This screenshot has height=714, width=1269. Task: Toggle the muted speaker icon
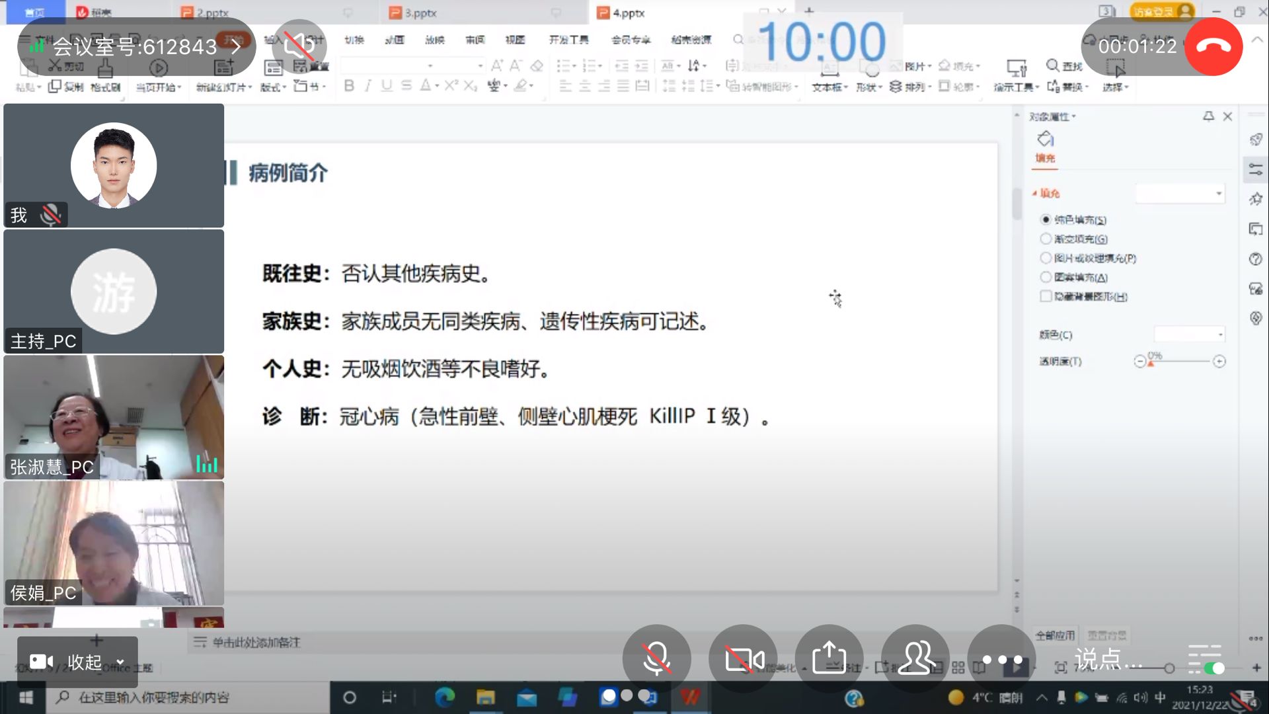point(299,46)
